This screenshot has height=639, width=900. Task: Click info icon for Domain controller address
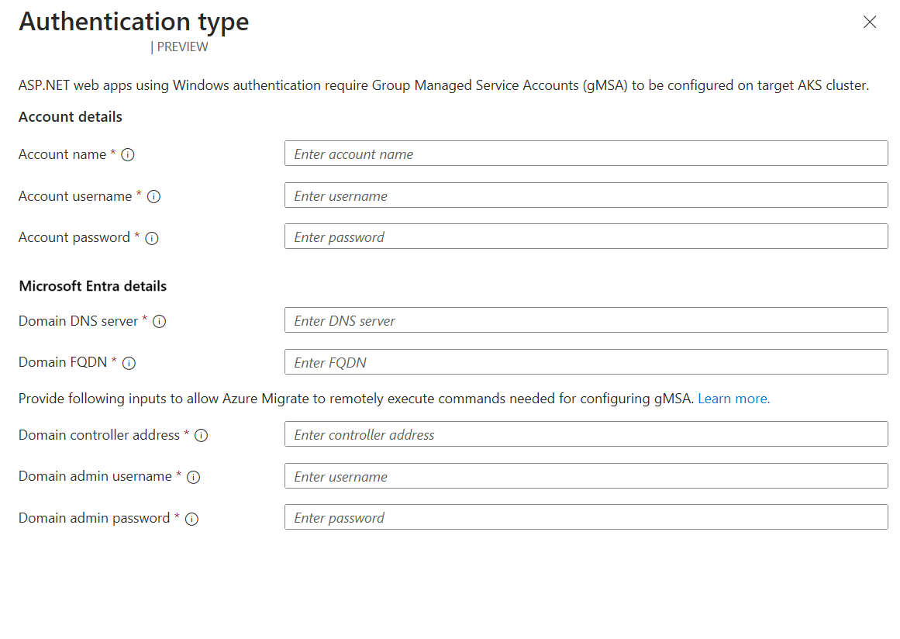point(201,436)
